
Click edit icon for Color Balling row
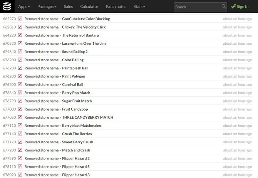pyautogui.click(x=20, y=60)
